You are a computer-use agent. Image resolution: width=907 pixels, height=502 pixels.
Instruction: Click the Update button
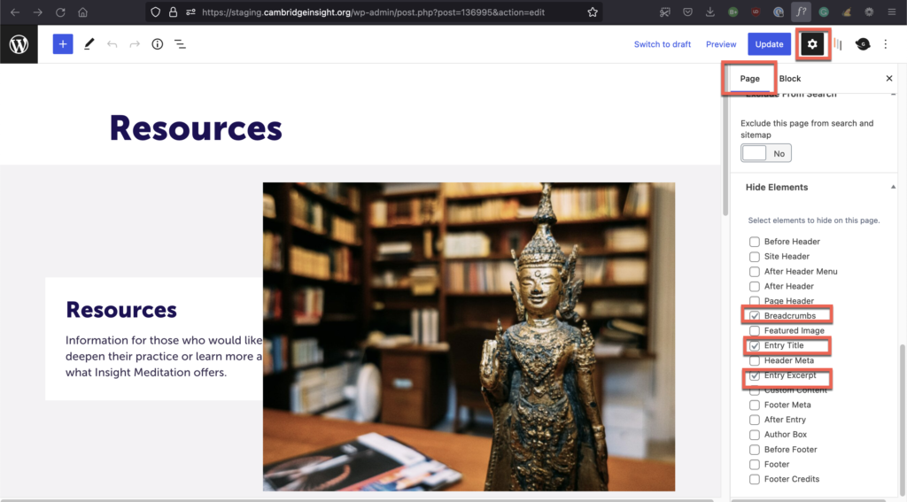point(769,44)
